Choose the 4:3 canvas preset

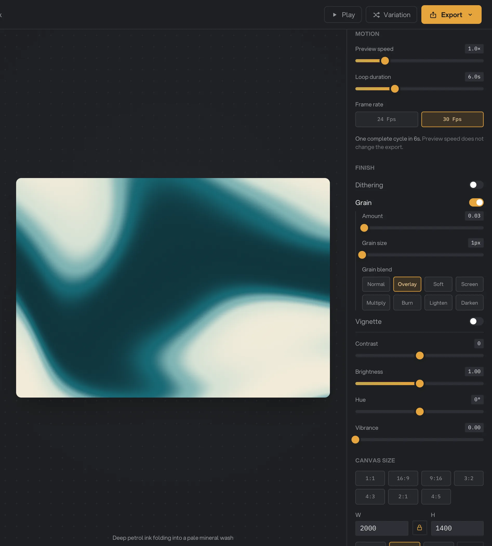[370, 497]
